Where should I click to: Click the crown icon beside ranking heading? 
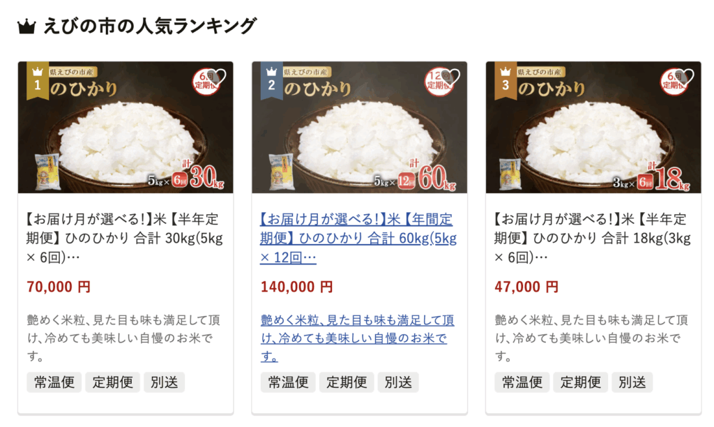(26, 27)
